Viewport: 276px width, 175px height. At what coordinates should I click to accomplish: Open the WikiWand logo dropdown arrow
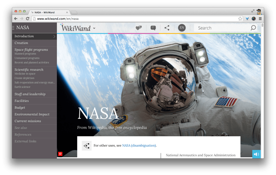94,28
